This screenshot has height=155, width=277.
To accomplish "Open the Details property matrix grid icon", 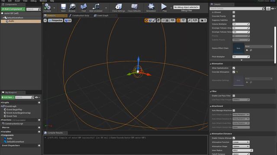I will click(x=268, y=9).
